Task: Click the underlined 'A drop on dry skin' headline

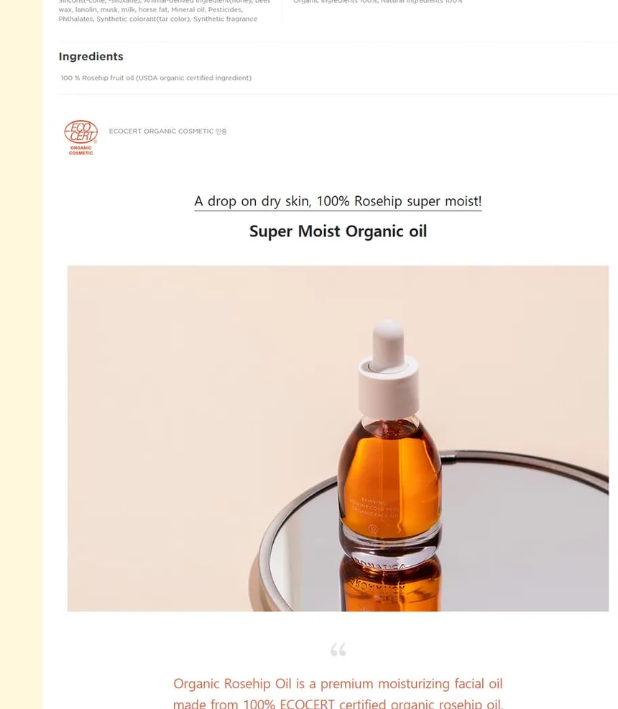Action: [x=338, y=200]
